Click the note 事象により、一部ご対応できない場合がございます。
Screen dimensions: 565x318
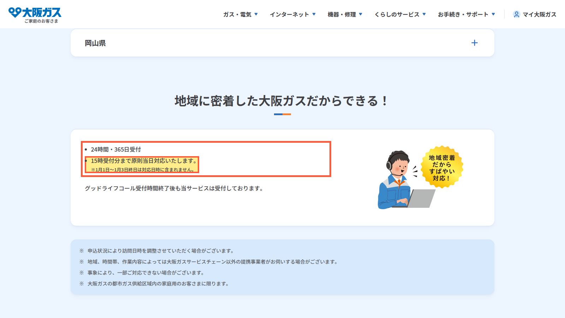[x=146, y=273]
